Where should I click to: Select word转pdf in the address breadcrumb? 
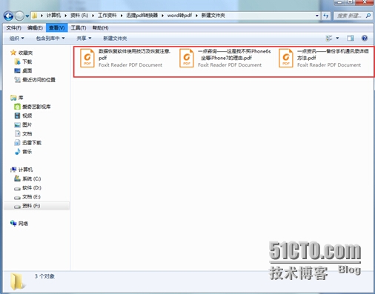179,16
